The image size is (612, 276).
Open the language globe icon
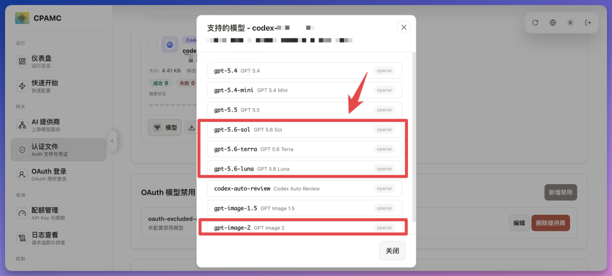pyautogui.click(x=552, y=23)
